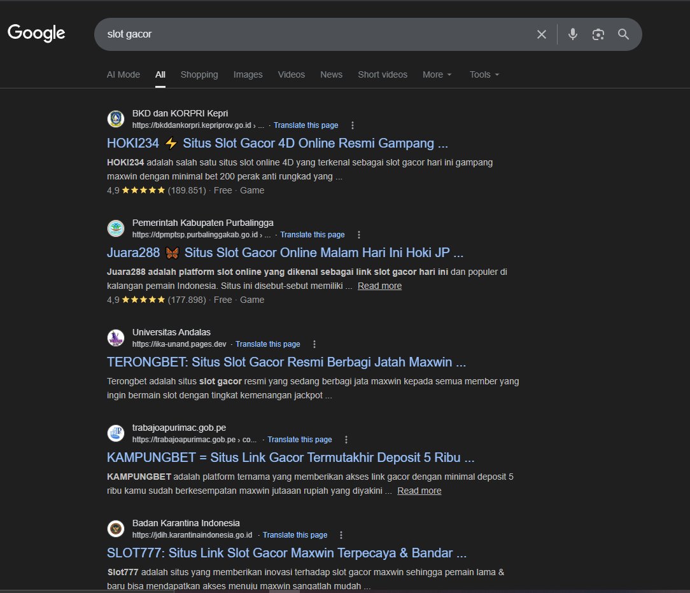Expand the More dropdown
The height and width of the screenshot is (593, 690).
[x=437, y=75]
